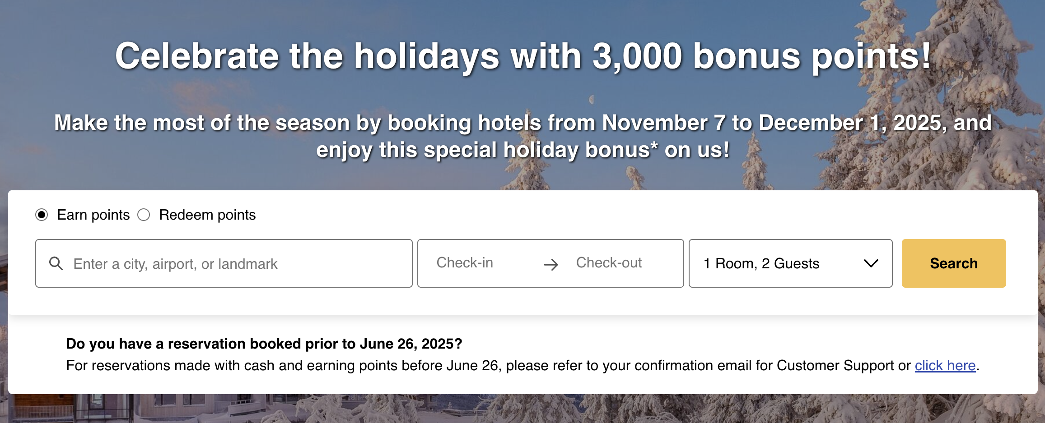Select the Earn points radio button
This screenshot has width=1045, height=423.
click(x=41, y=215)
